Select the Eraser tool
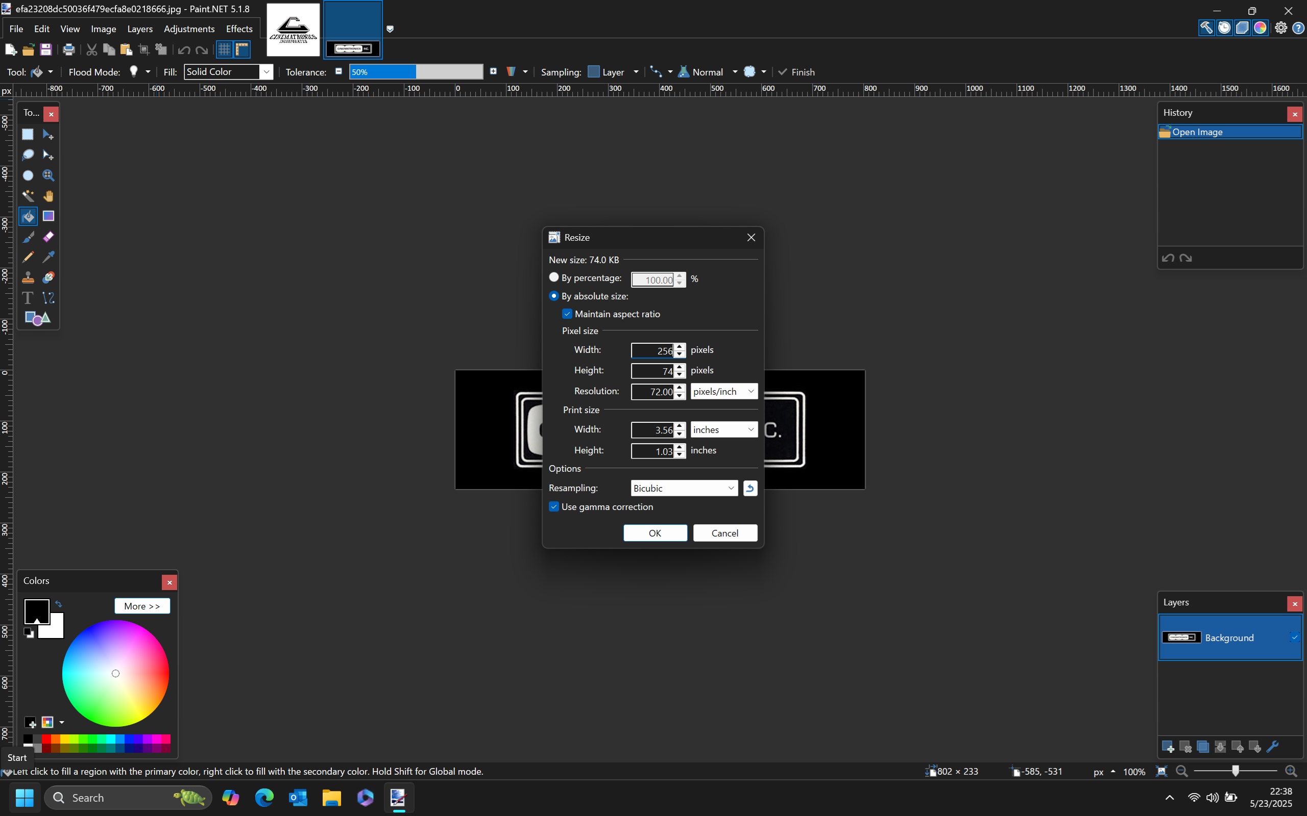1307x816 pixels. coord(48,237)
